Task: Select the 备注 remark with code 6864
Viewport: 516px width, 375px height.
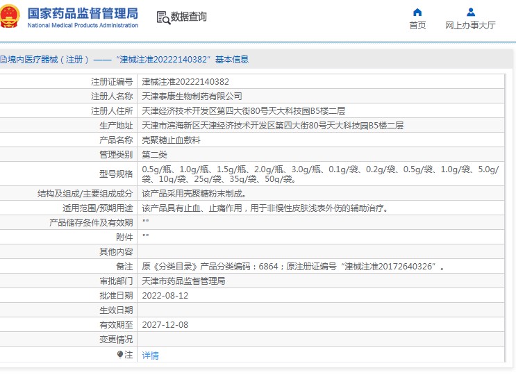Action: point(293,267)
